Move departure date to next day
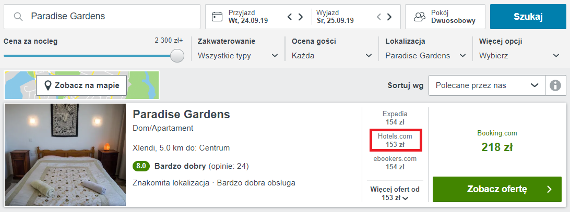 click(389, 17)
